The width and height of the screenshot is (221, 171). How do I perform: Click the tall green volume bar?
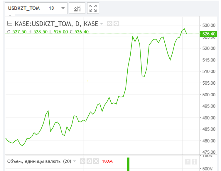click(128, 164)
